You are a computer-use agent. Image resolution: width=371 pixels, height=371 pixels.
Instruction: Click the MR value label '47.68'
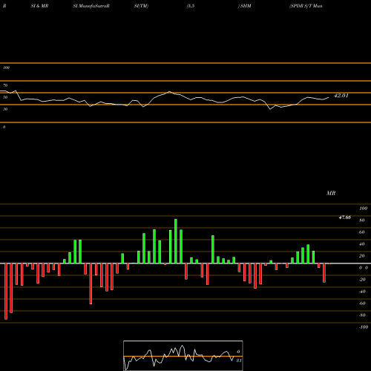pos(345,217)
